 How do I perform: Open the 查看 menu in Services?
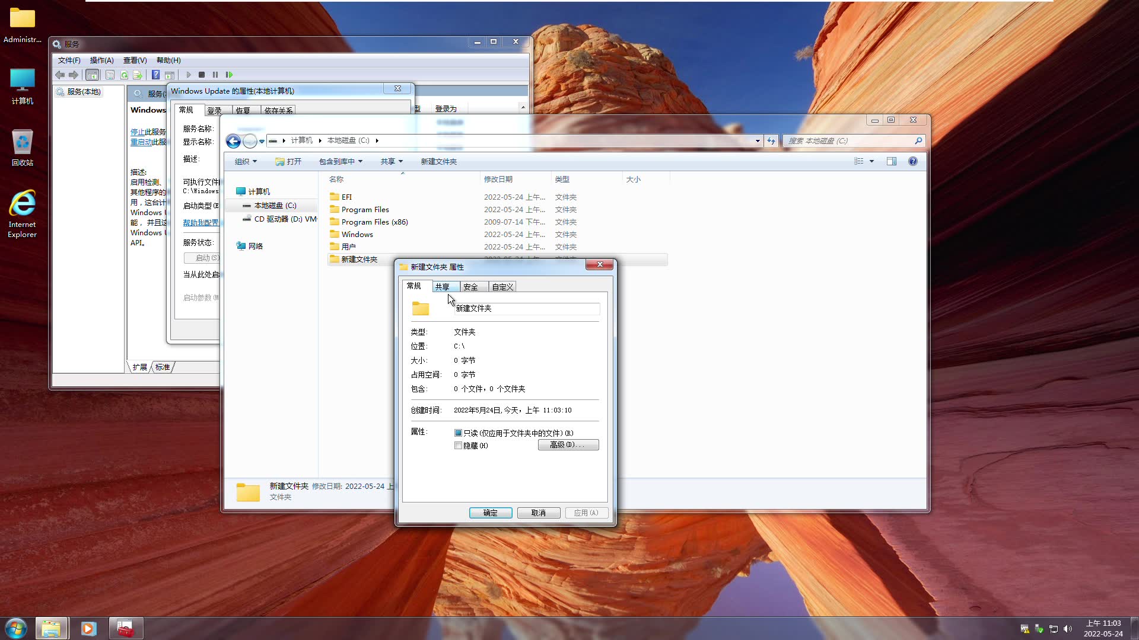[135, 60]
